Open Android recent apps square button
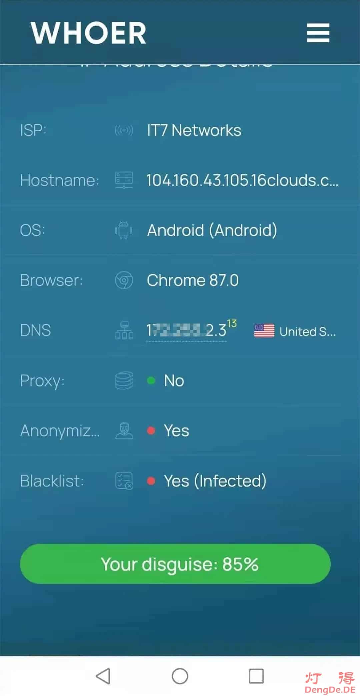 coord(256,676)
